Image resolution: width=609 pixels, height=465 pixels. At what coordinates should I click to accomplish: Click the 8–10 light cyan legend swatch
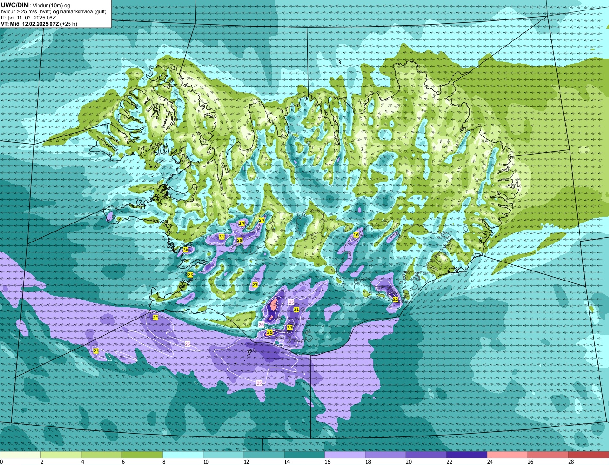[x=183, y=455]
